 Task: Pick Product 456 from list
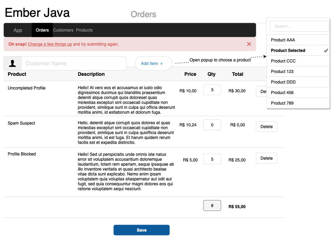click(x=298, y=93)
